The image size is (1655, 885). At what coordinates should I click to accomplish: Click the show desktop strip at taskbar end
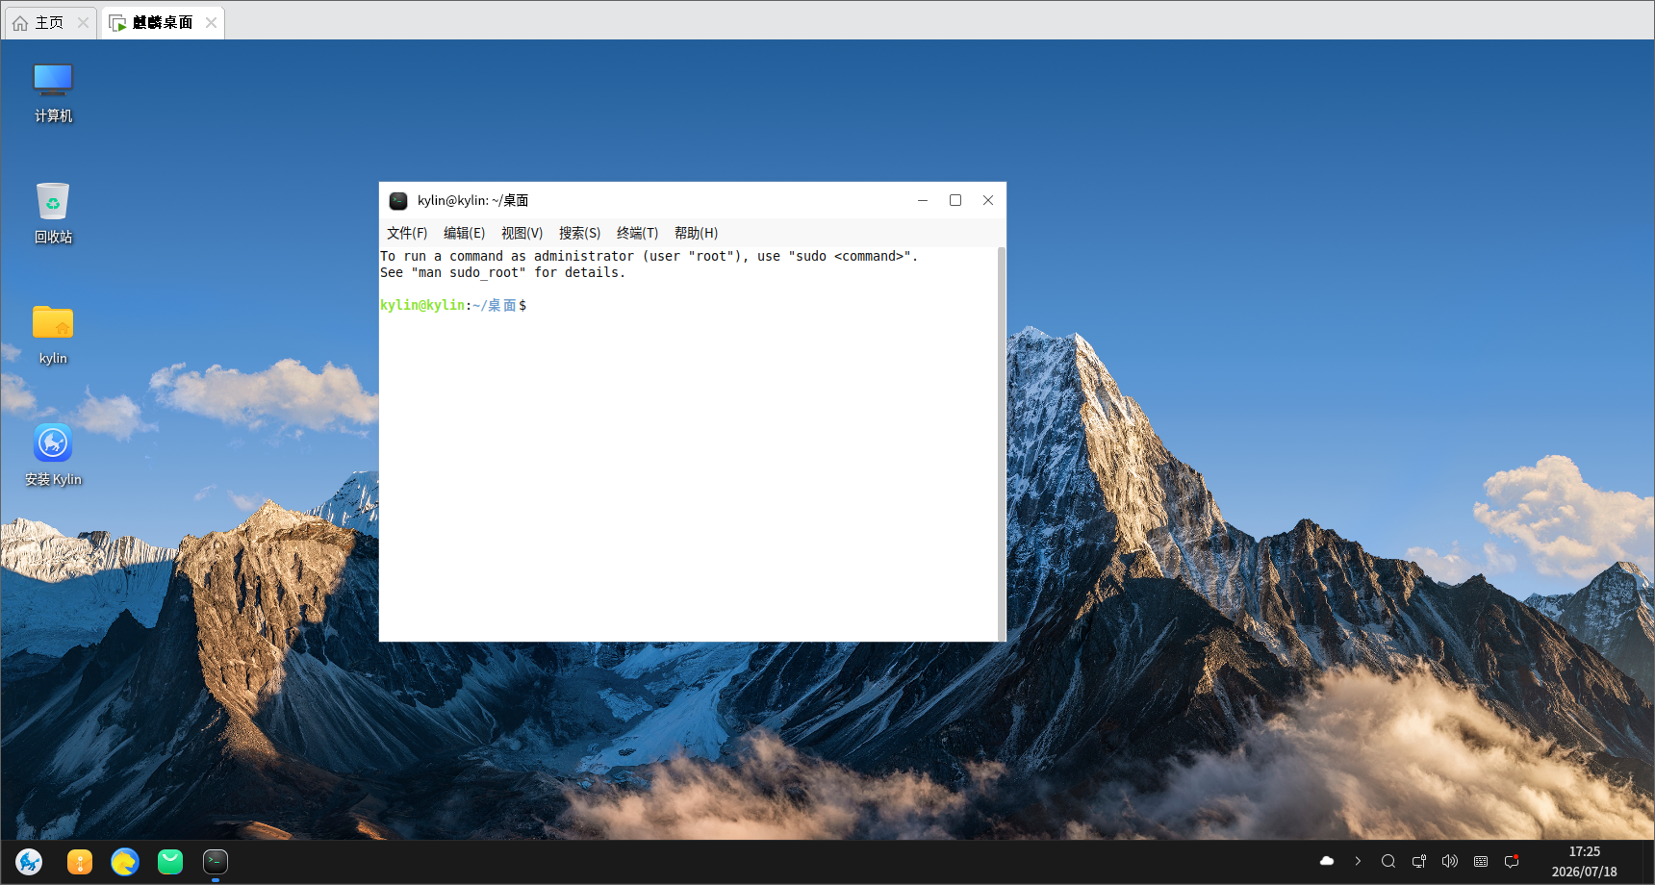click(1647, 862)
